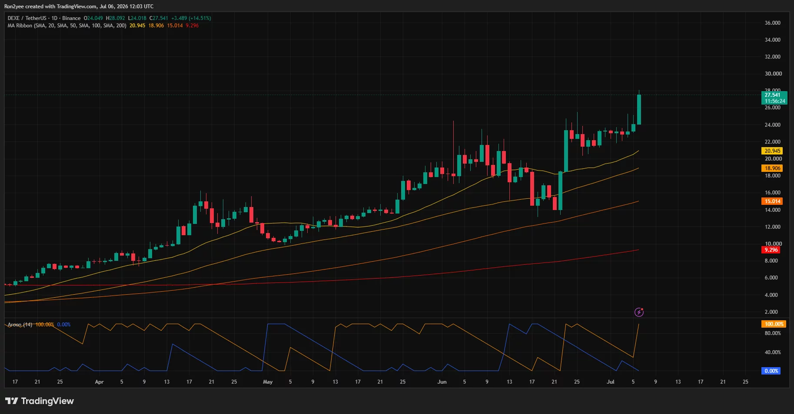The width and height of the screenshot is (794, 414).
Task: Click the 80.00% Aroon scale label
Action: point(773,333)
